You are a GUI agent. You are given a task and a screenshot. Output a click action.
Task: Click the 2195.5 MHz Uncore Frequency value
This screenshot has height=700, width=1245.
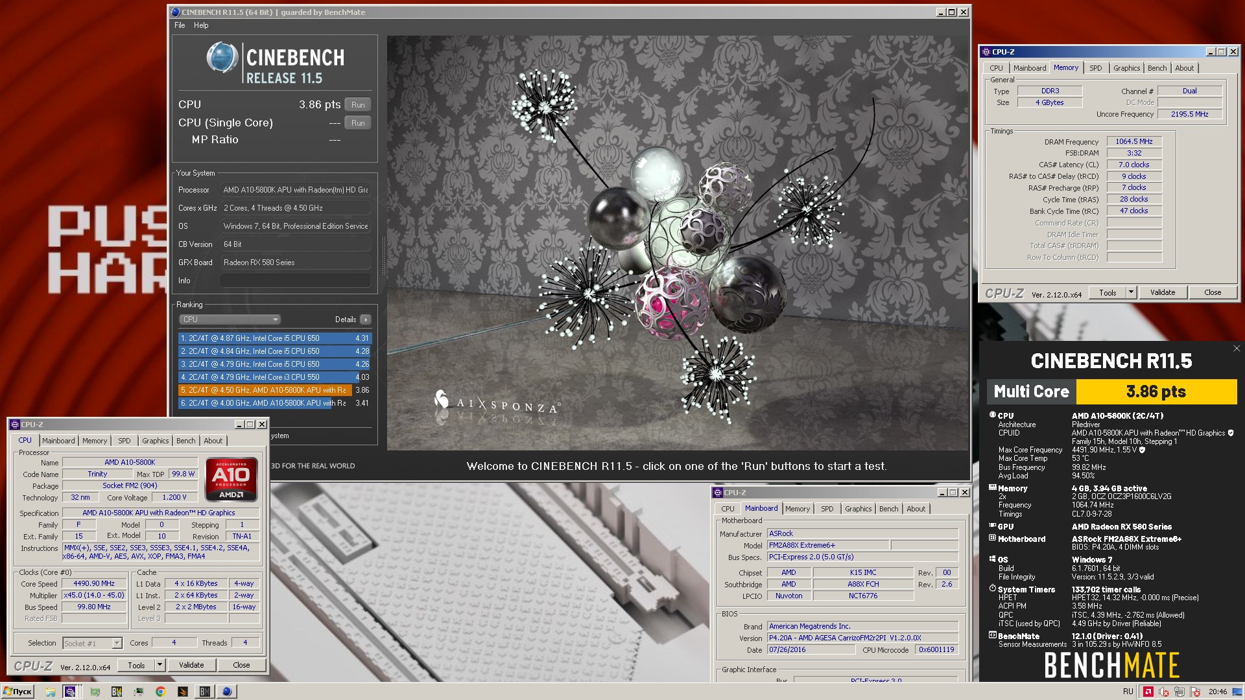(1189, 114)
